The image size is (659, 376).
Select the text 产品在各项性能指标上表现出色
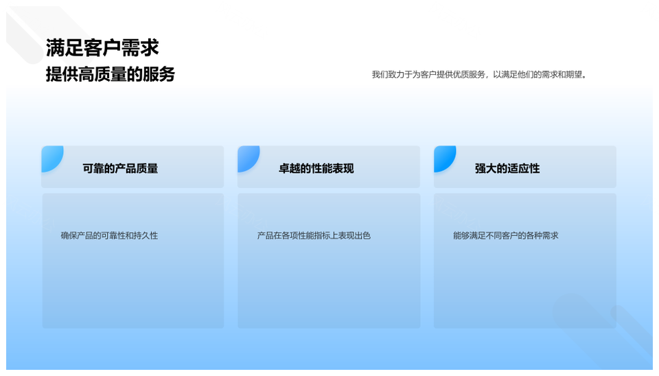[x=314, y=235]
